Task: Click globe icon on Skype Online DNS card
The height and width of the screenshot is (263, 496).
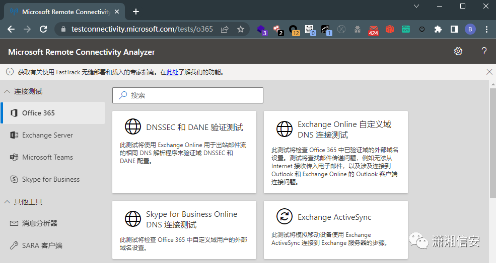Action: tap(133, 219)
